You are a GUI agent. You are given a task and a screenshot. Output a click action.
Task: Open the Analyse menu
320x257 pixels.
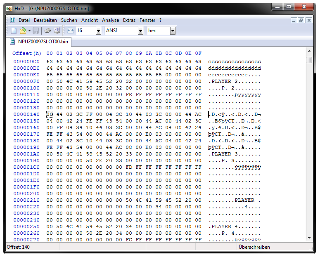110,20
